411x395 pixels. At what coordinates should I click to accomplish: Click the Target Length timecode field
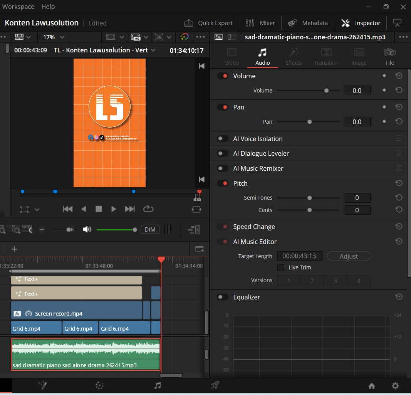tap(300, 256)
